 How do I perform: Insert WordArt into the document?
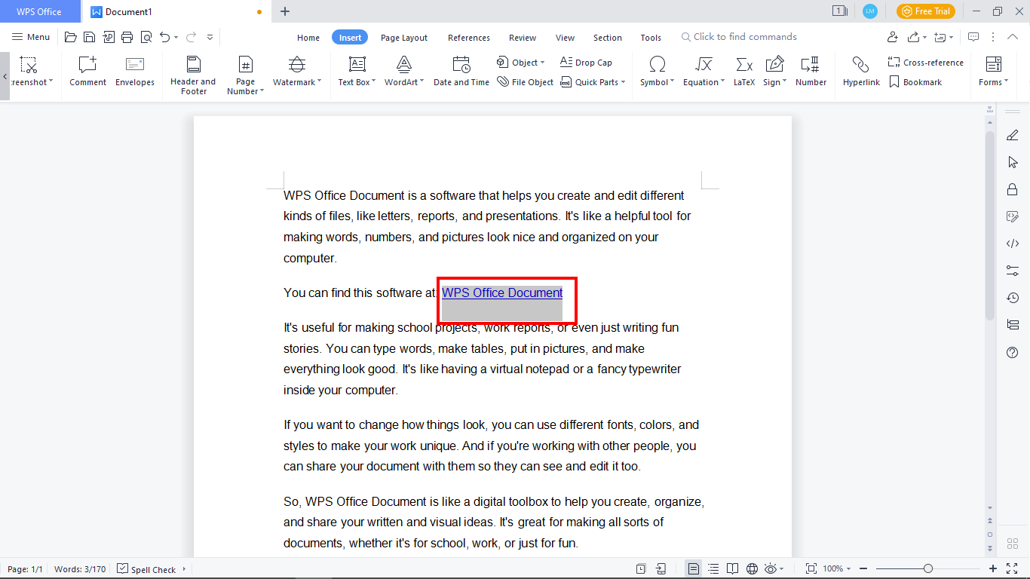pos(402,72)
